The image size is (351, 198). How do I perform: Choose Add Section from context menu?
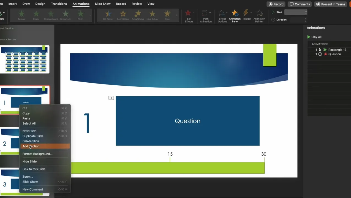pos(31,146)
